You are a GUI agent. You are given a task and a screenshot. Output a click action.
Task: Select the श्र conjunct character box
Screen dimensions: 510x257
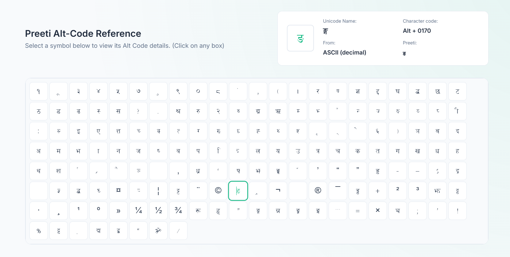[x=178, y=111]
